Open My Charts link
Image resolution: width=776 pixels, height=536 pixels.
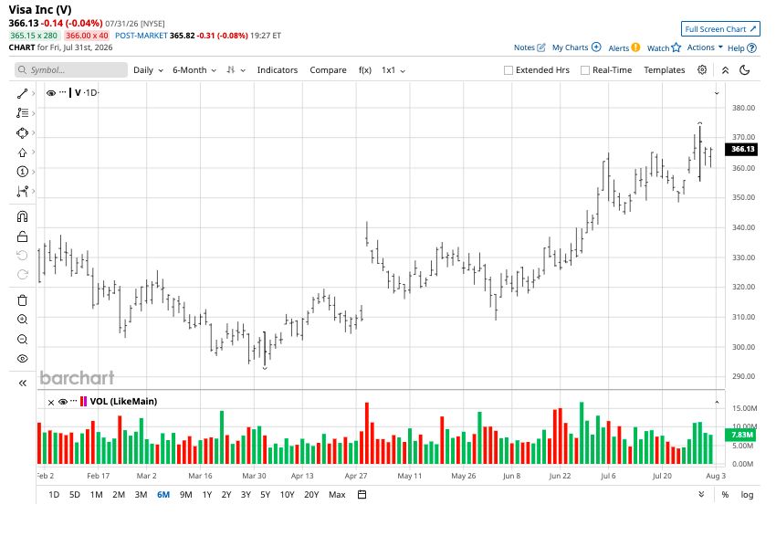(x=577, y=47)
